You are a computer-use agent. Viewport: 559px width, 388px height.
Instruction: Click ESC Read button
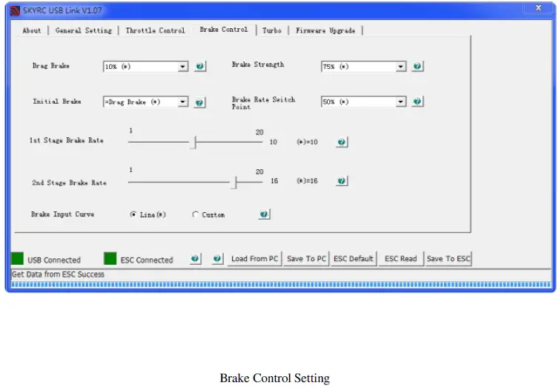tap(400, 259)
